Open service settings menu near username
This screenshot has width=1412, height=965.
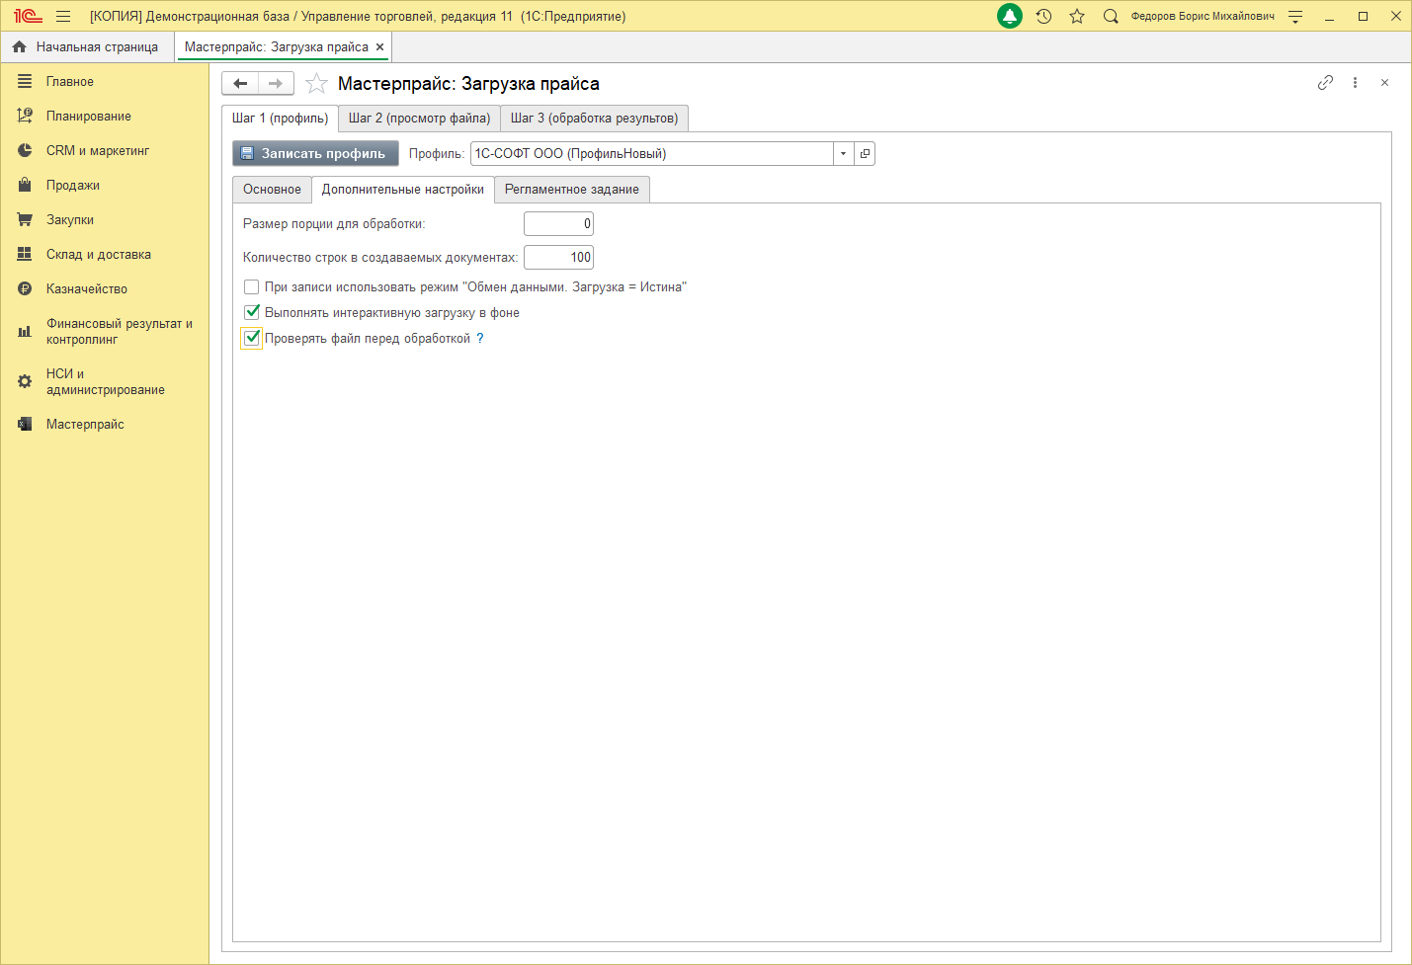pos(1295,16)
